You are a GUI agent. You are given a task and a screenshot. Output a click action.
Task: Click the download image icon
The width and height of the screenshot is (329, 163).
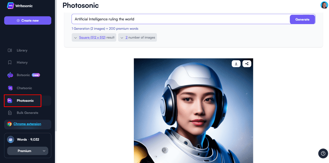coord(236,64)
